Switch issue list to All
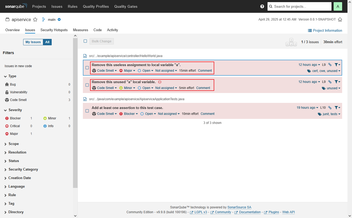The width and height of the screenshot is (352, 218). (47, 42)
